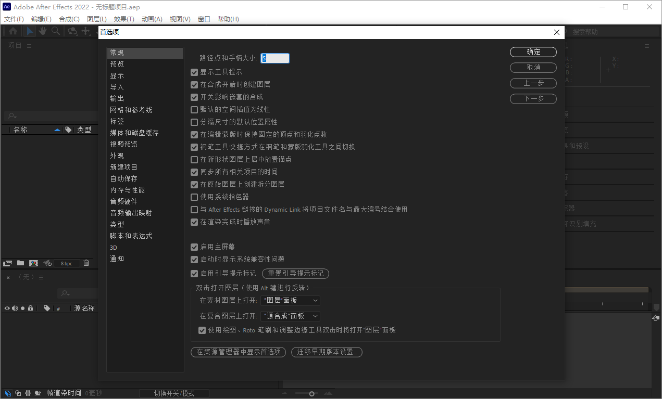
Task: Click the project panel trash icon
Action: [86, 263]
